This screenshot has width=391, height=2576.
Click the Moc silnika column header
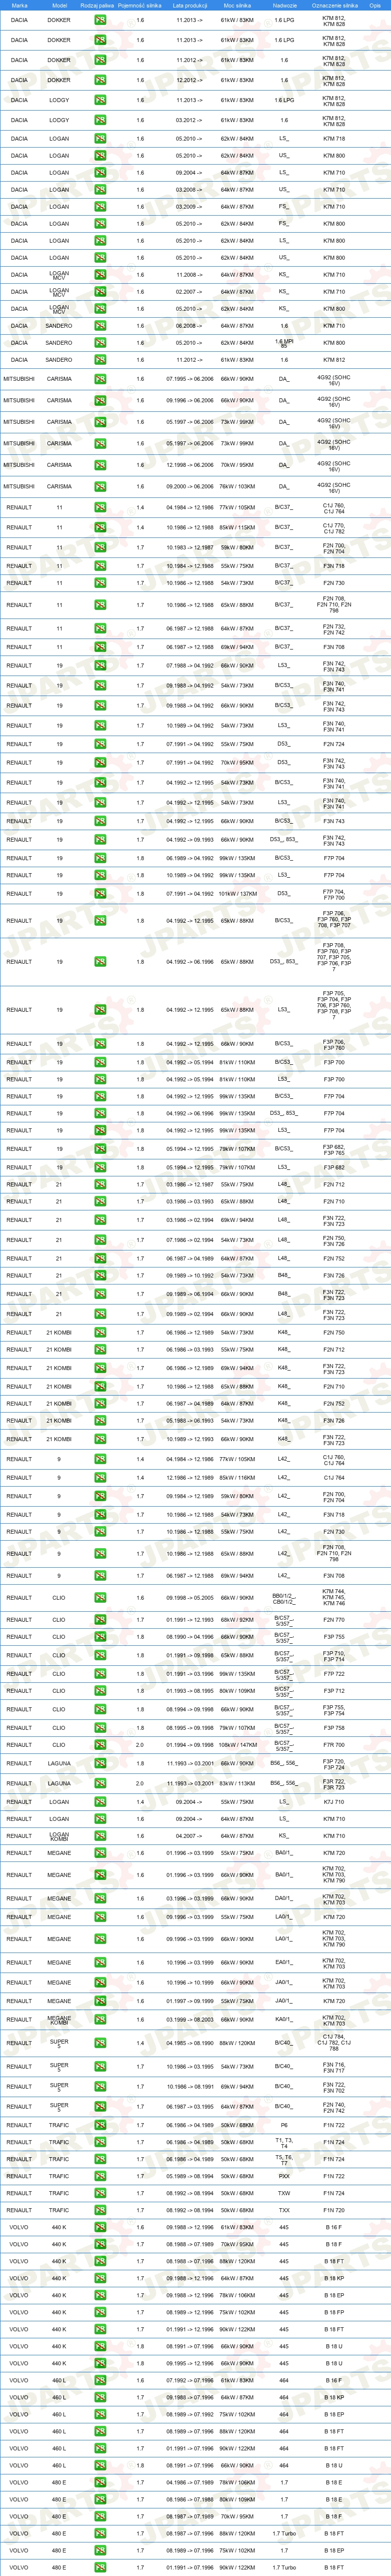[x=237, y=5]
